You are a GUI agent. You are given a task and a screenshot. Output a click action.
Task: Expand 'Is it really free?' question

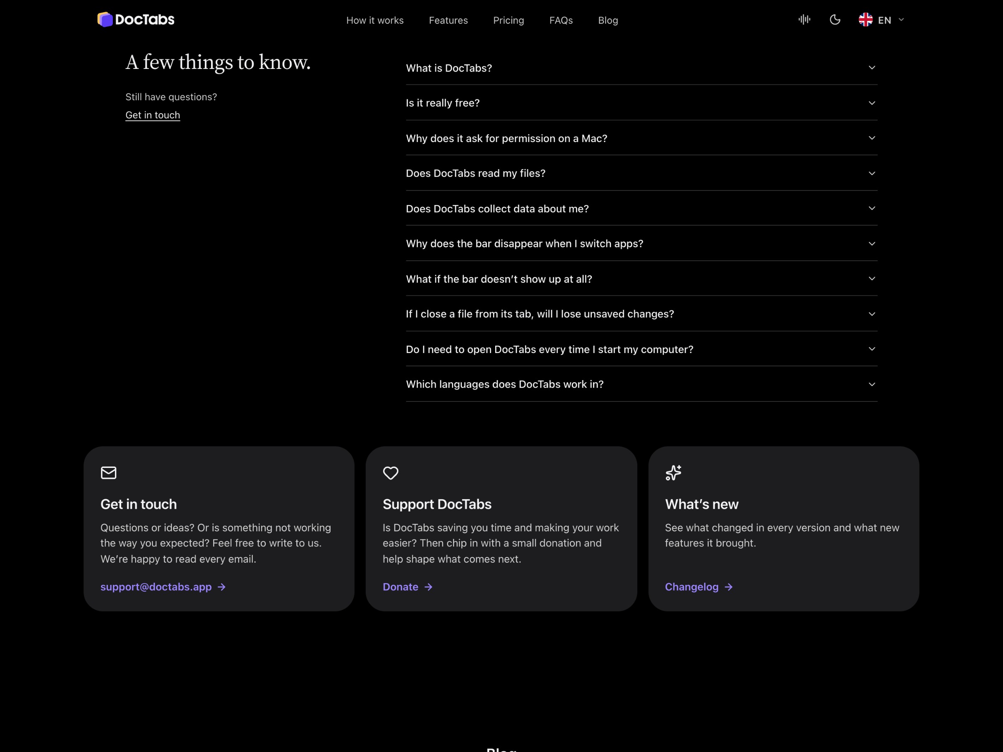pos(642,103)
